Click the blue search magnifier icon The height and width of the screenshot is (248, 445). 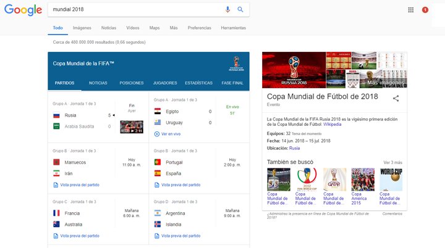click(240, 9)
